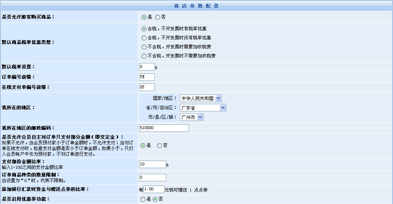Choose 含税，不开发票时没有税率优惠 option
Viewport: 393px width, 204px height.
point(144,38)
